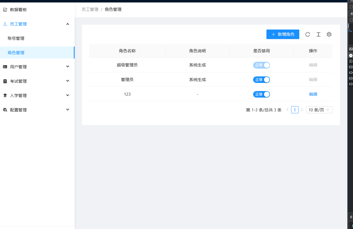
Task: Click the 入学管理 graduation cap icon
Action: click(x=5, y=96)
